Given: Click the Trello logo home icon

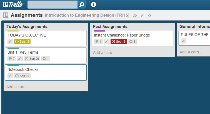Looking at the screenshot, I should (13, 4).
